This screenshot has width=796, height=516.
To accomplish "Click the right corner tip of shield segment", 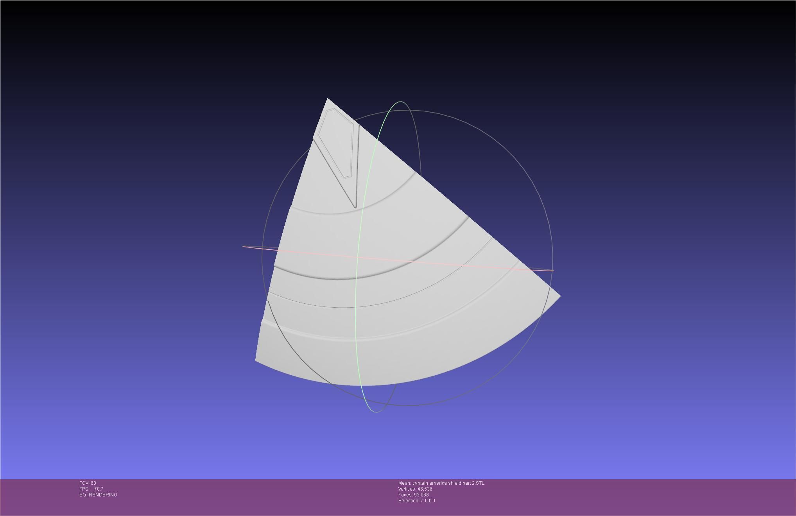I will (559, 296).
